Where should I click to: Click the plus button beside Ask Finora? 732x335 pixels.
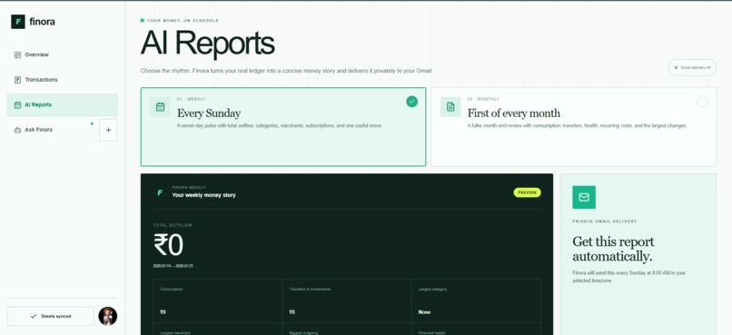(x=108, y=130)
